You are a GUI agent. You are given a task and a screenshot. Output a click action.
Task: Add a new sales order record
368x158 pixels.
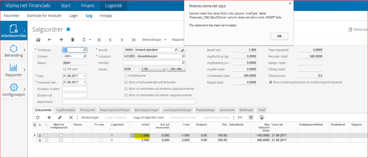click(x=61, y=40)
